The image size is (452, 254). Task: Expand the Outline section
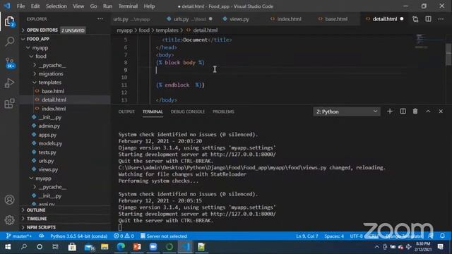(x=36, y=210)
